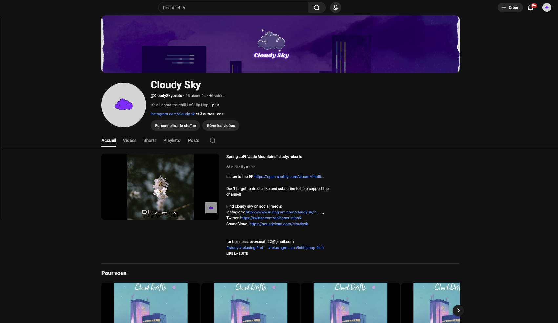
Task: Switch to the Vidéos tab
Action: [130, 140]
